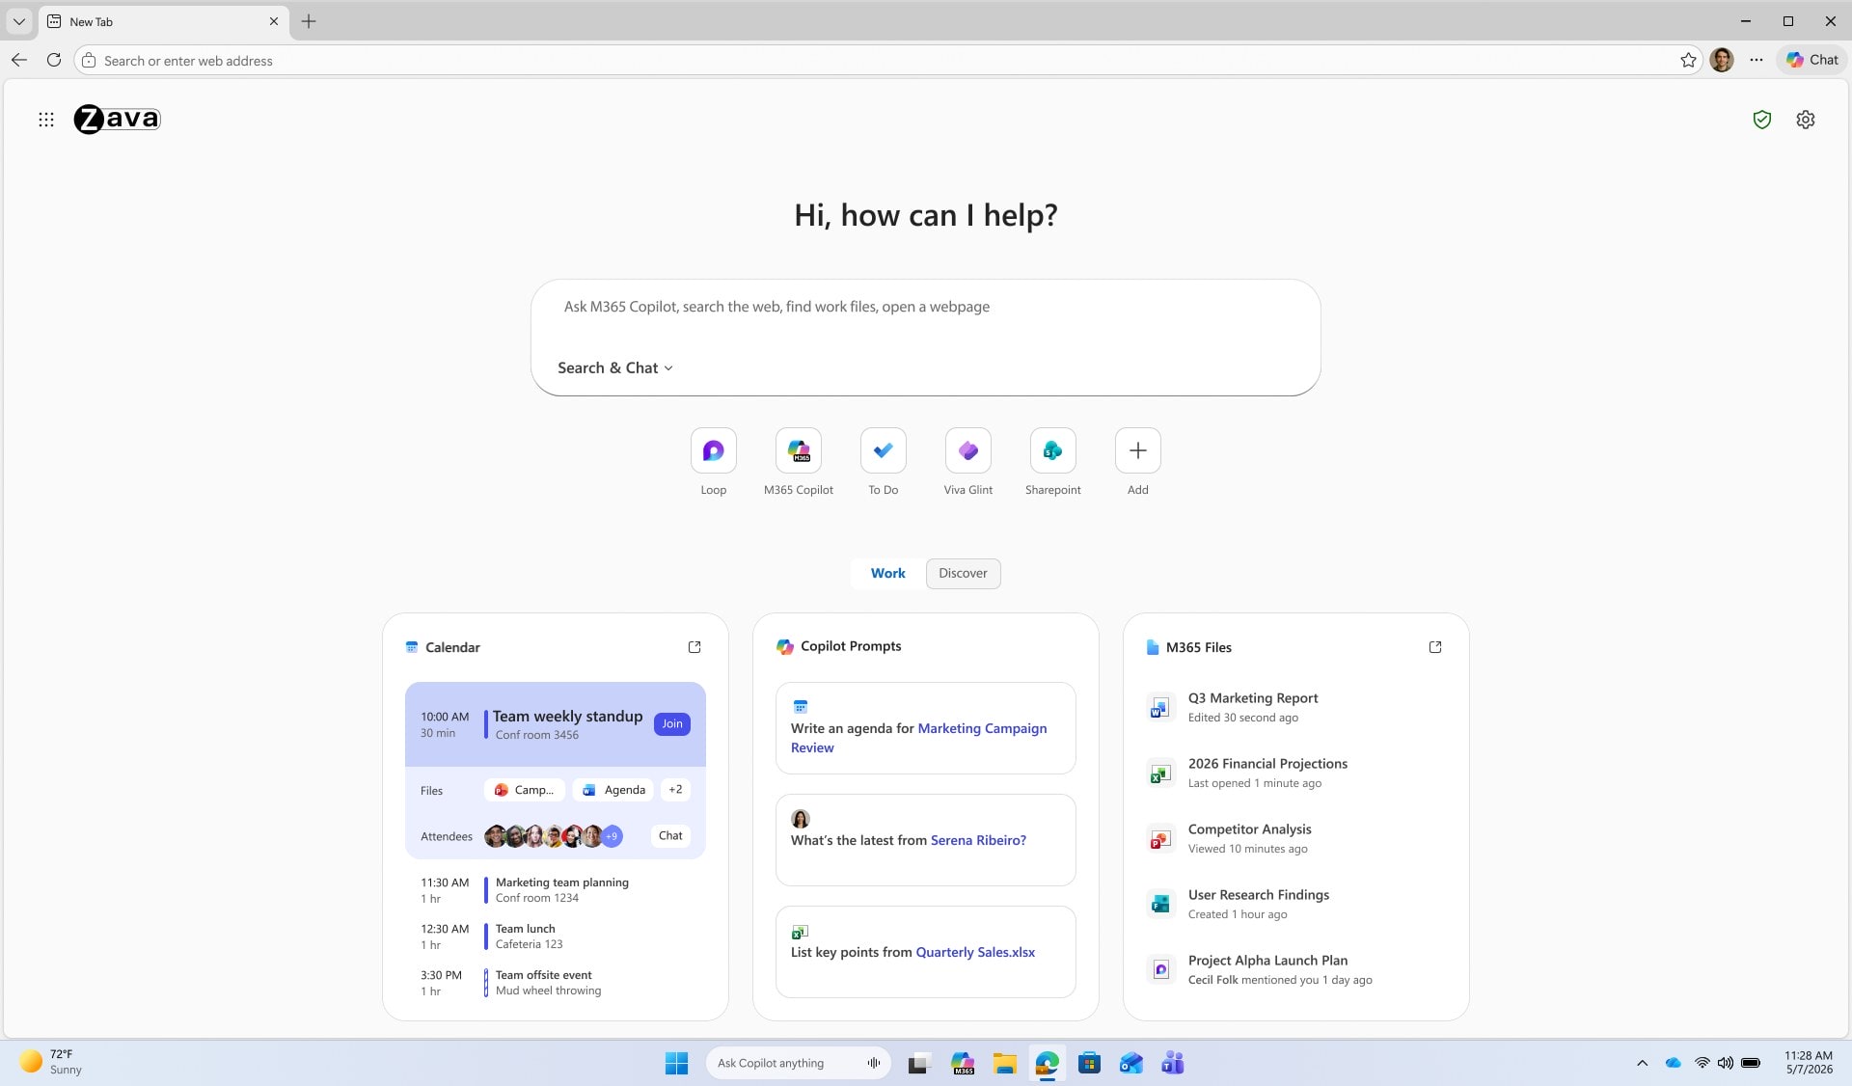Open Project Alpha Launch Plan file title
This screenshot has width=1852, height=1086.
coord(1267,961)
